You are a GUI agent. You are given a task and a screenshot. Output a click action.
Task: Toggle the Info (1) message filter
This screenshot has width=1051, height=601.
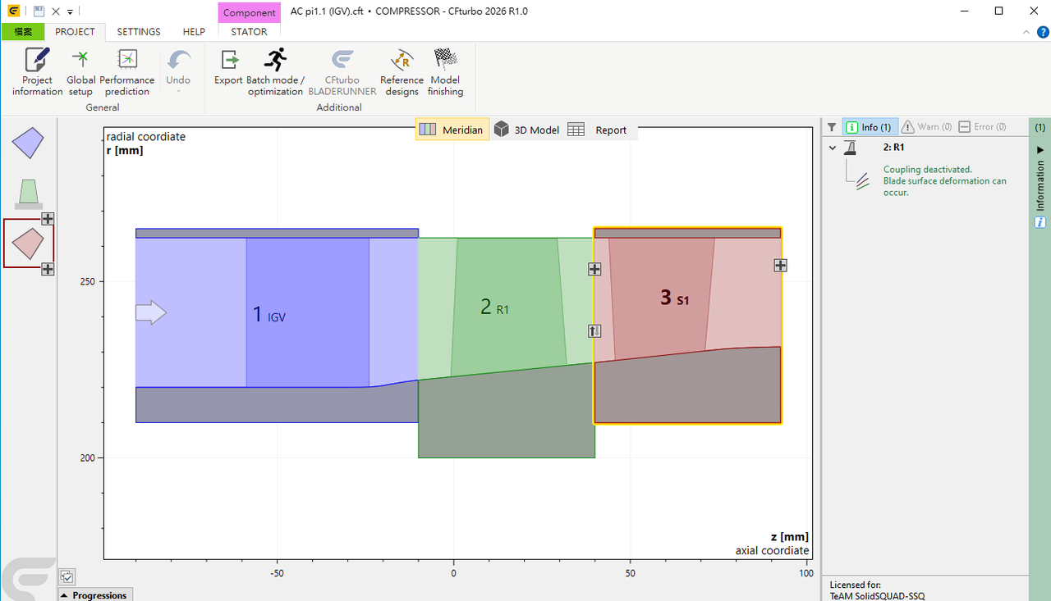[870, 127]
